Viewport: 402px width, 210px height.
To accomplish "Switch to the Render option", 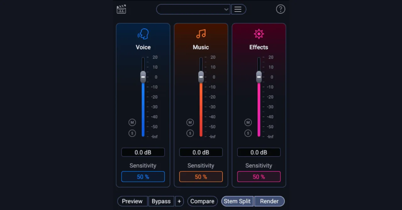I will (269, 201).
